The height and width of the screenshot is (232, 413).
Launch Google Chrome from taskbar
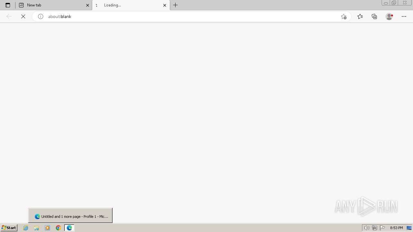(58, 228)
